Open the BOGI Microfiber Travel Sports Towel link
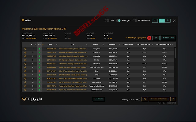The image size is (196, 122). [x=73, y=75]
